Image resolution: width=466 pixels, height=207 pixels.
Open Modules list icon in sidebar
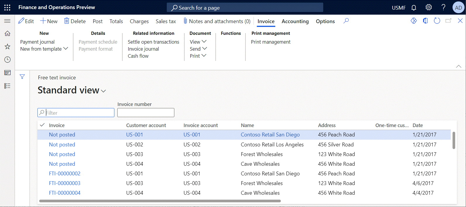point(7,86)
